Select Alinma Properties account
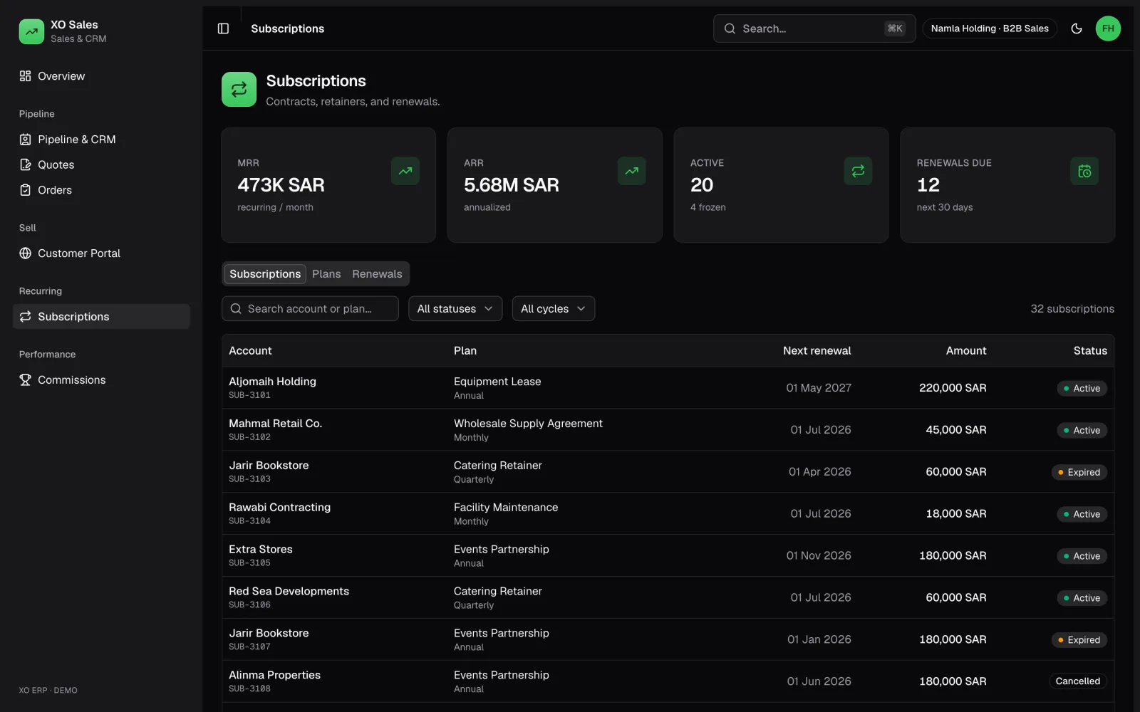The width and height of the screenshot is (1140, 712). click(274, 675)
